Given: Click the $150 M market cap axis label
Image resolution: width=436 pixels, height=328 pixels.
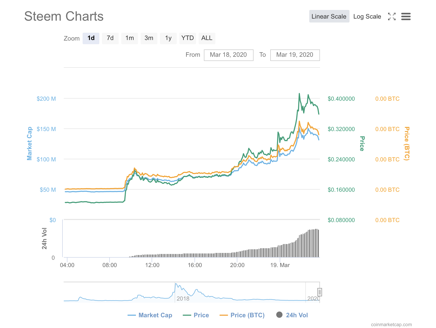Looking at the screenshot, I should (x=46, y=129).
